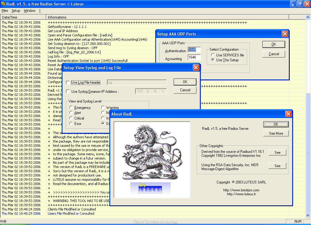Click the RadL application icon in title bar
This screenshot has height=225, width=311.
tap(3, 4)
